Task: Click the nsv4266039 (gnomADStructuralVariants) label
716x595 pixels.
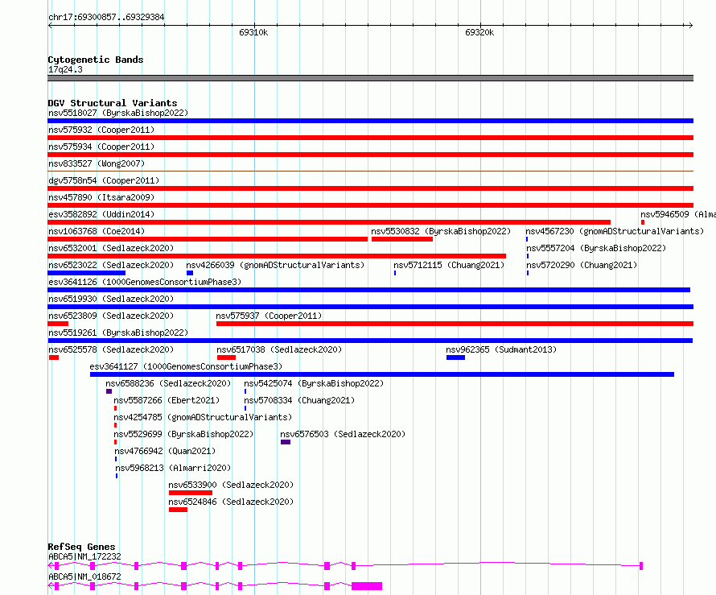Action: pos(275,265)
